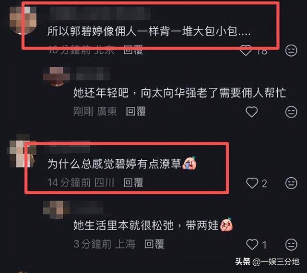Tap dislike face on 四川 comment
The height and width of the screenshot is (273, 307).
point(291,183)
